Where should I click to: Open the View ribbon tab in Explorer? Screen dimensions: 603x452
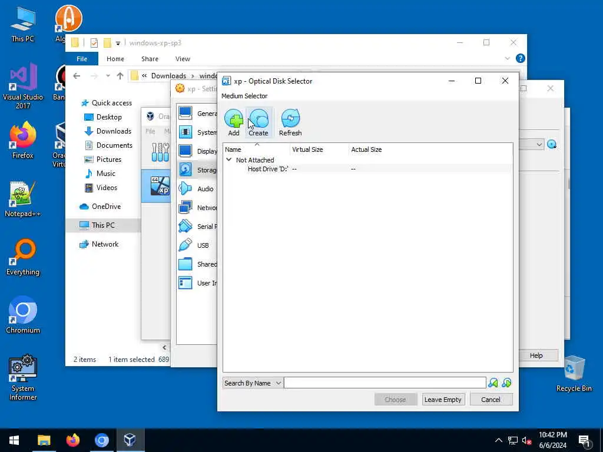click(183, 59)
